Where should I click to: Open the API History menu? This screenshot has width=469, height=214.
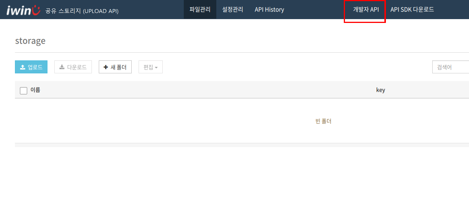click(269, 10)
